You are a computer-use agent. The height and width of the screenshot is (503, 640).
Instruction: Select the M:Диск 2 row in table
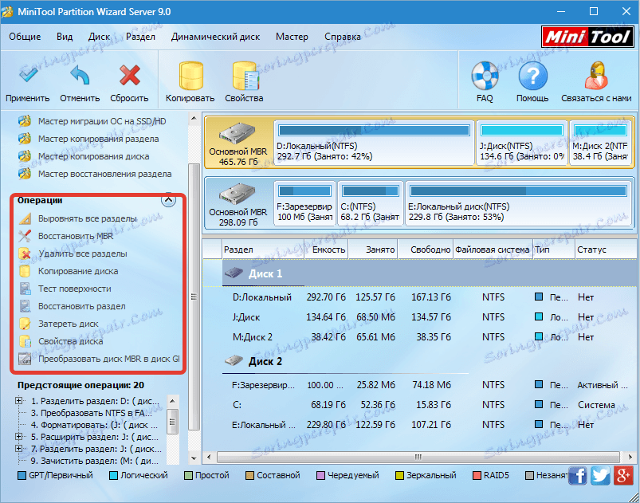click(x=419, y=337)
